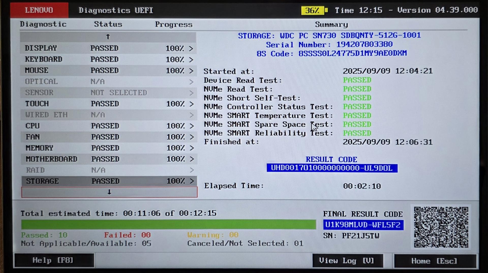Expand KEYBOARD test details chevron

pyautogui.click(x=191, y=60)
